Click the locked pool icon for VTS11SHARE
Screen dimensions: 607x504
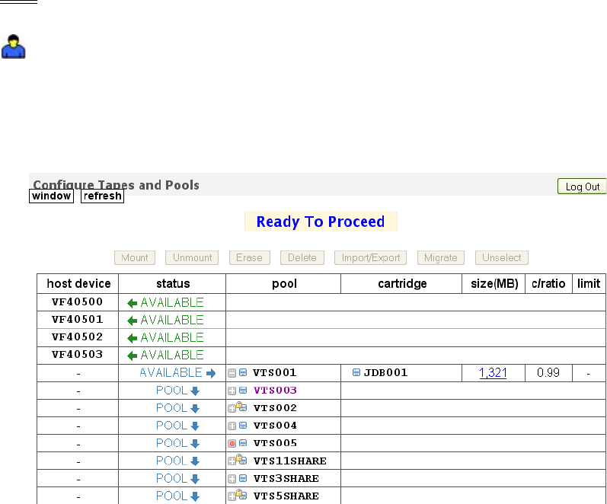click(241, 461)
